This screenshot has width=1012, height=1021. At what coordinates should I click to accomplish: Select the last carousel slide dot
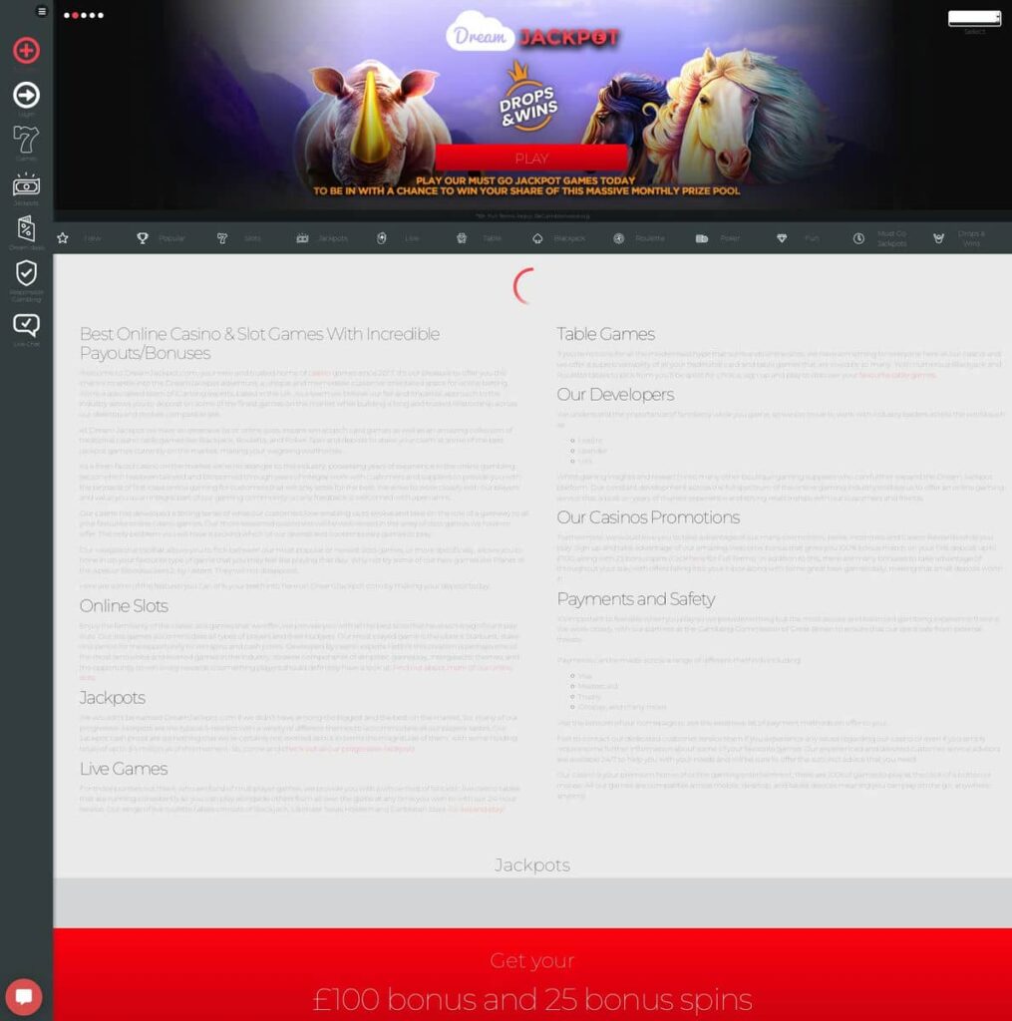101,15
